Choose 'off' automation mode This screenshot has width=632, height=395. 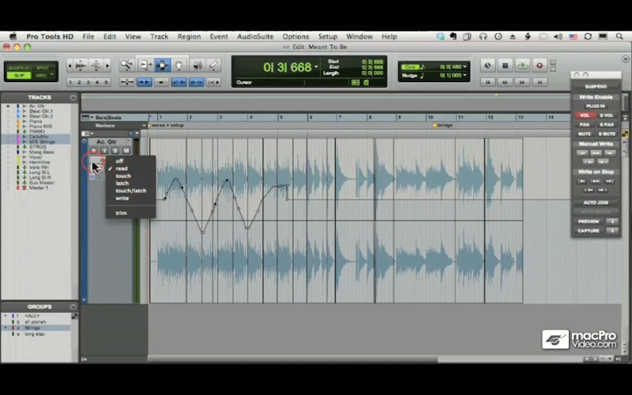point(119,161)
